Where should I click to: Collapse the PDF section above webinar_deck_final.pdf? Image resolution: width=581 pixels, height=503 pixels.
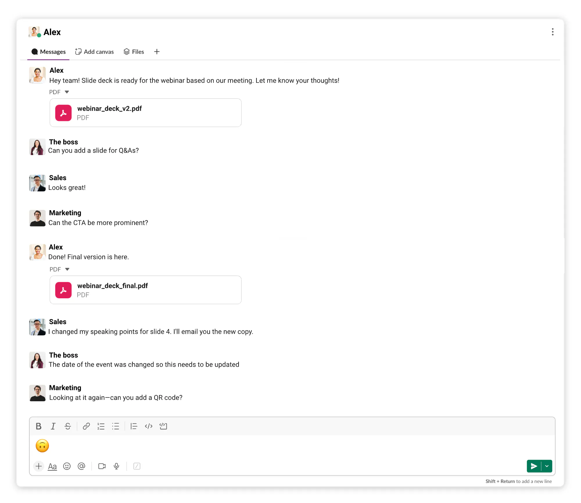67,269
